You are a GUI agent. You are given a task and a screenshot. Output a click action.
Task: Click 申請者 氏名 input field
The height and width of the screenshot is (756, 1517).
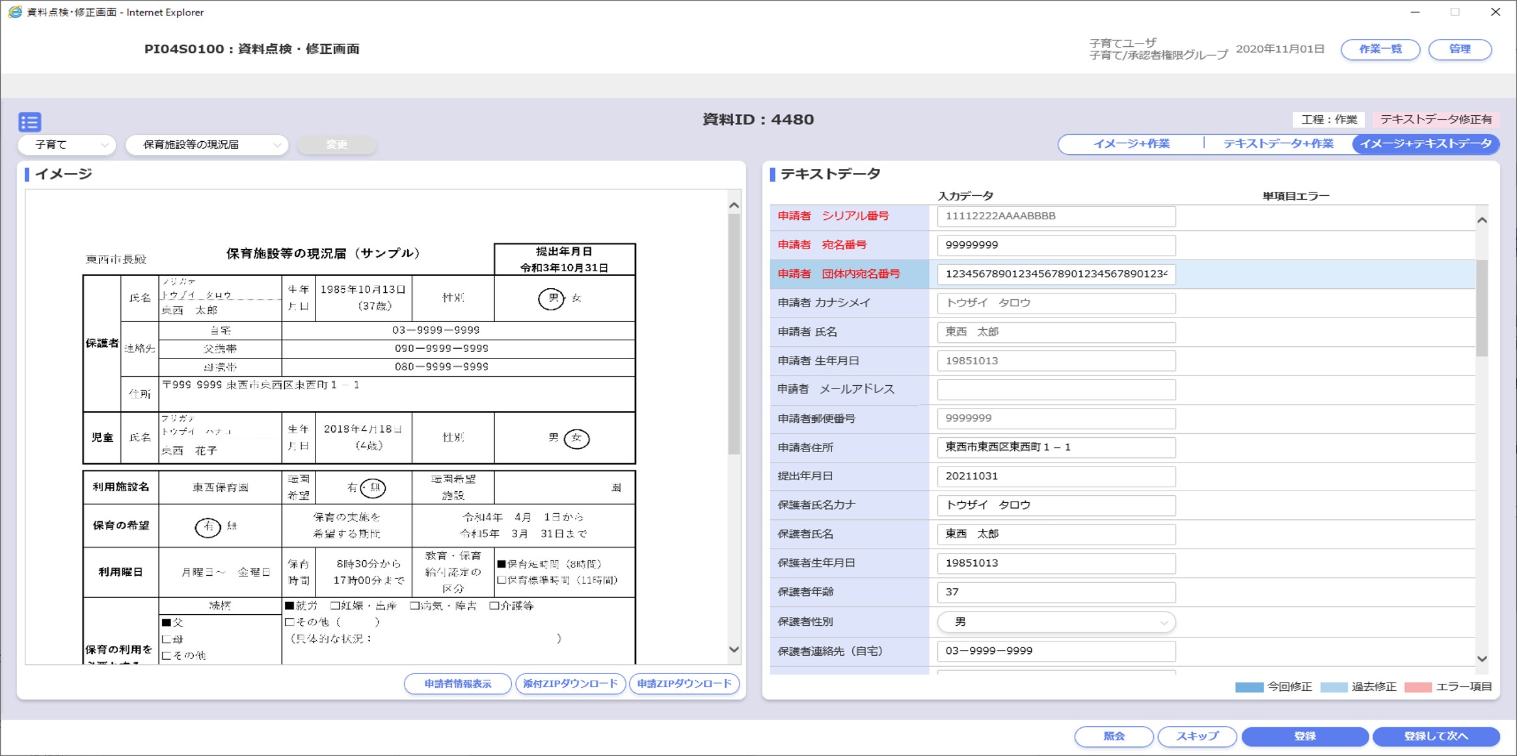[1056, 332]
